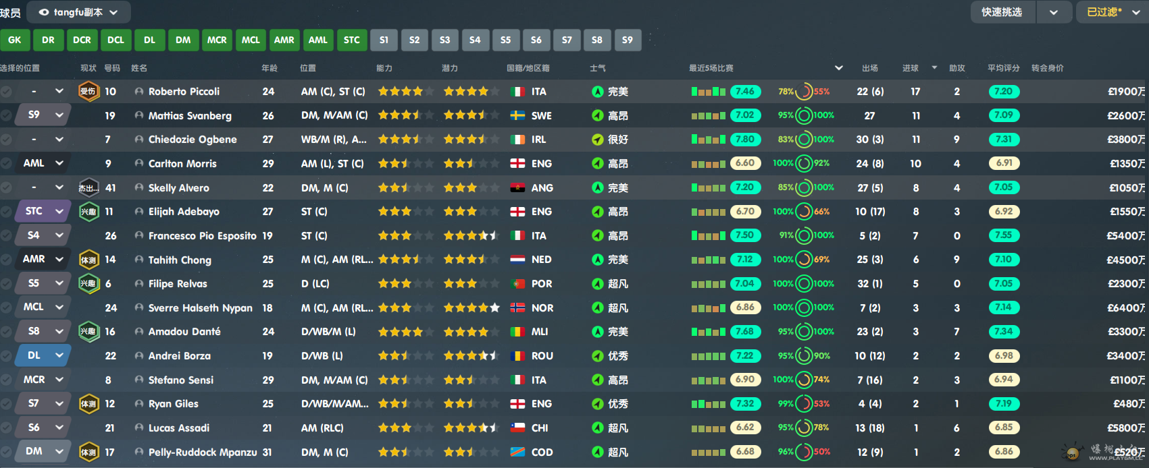This screenshot has width=1149, height=468.
Task: Click Roberto Piccoli's 7.46 form rating badge
Action: [x=745, y=92]
